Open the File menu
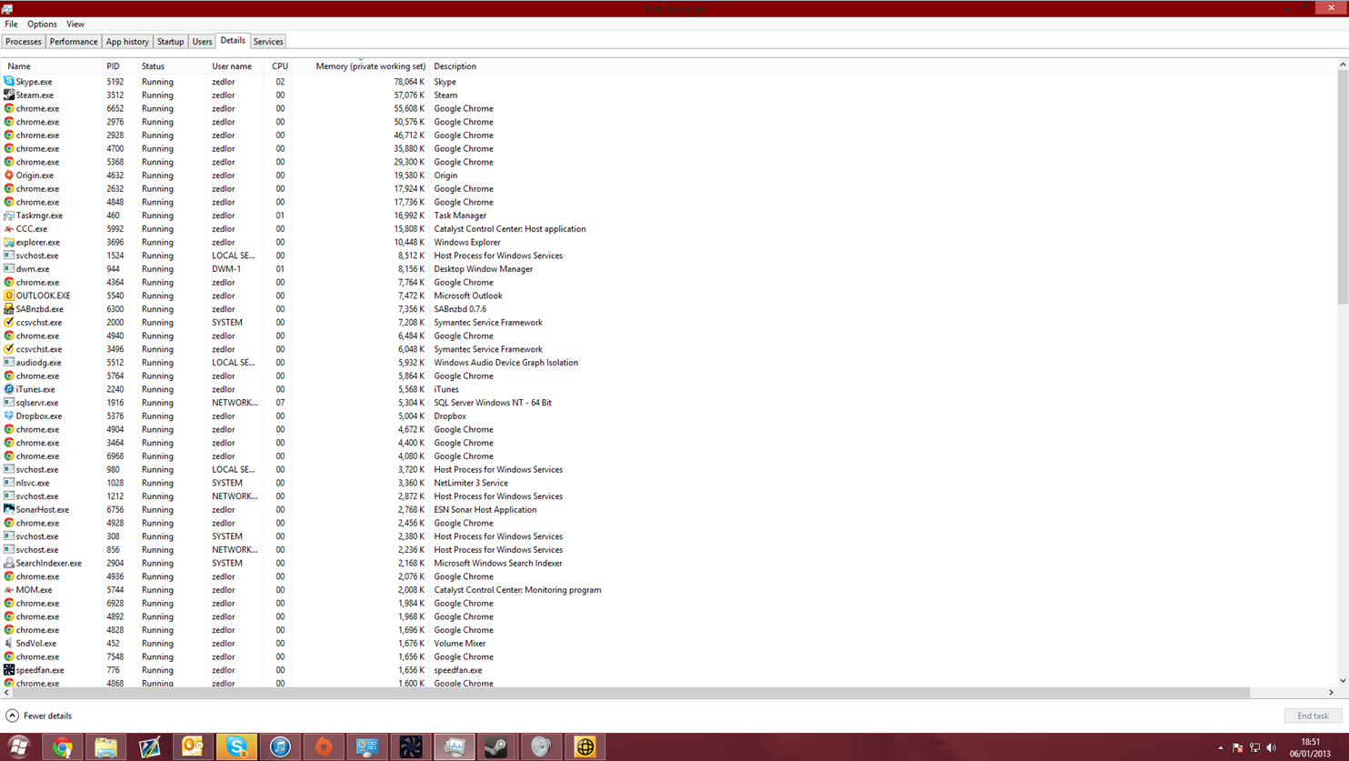The width and height of the screenshot is (1349, 761). pyautogui.click(x=11, y=25)
